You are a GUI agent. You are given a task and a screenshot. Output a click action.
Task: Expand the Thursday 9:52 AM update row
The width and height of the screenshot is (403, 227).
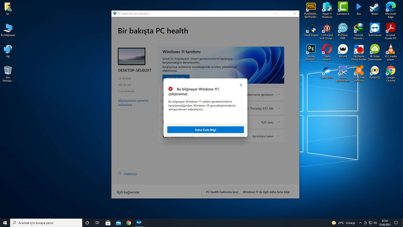[279, 108]
